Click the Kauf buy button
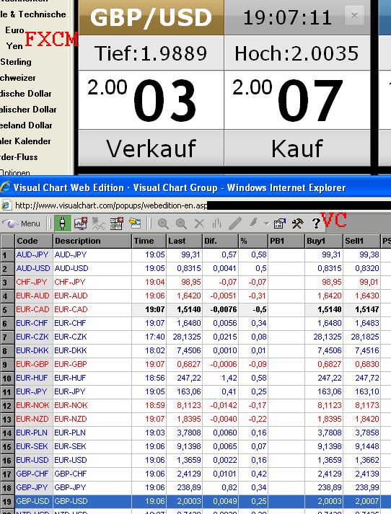This screenshot has height=514, width=391. coord(297,149)
